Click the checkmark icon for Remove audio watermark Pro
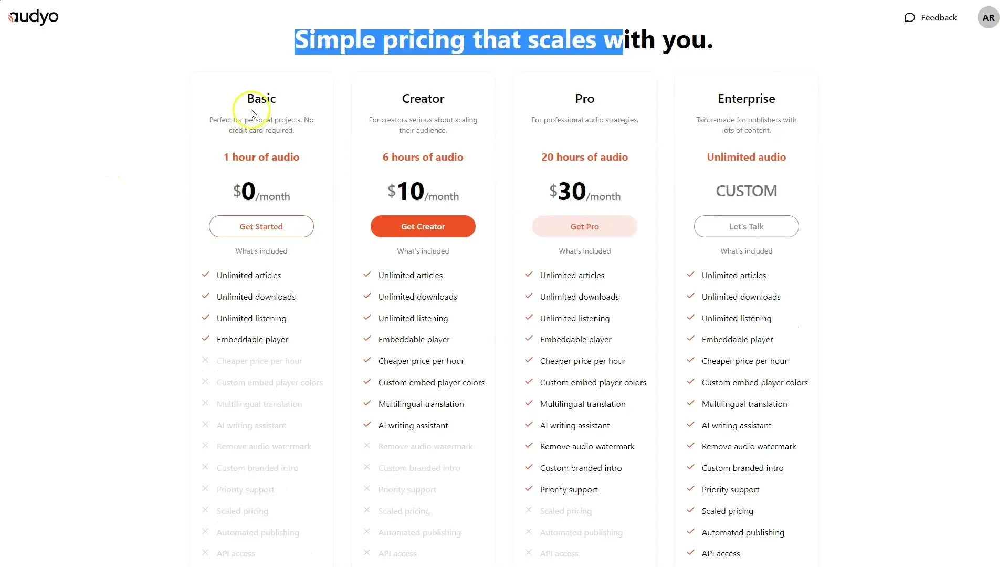Image resolution: width=1008 pixels, height=567 pixels. [529, 446]
